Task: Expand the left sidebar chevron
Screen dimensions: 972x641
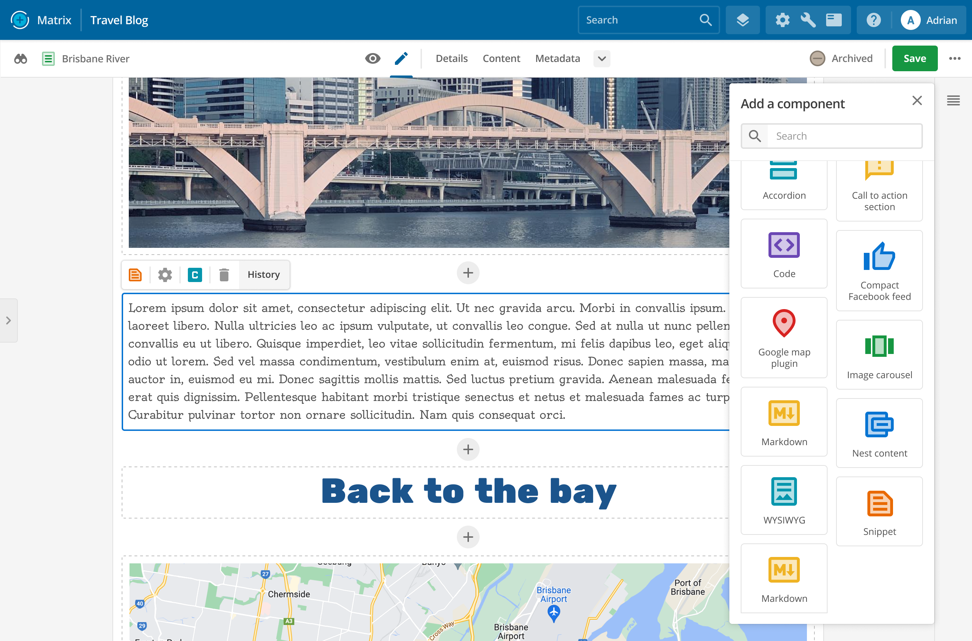Action: (8, 320)
